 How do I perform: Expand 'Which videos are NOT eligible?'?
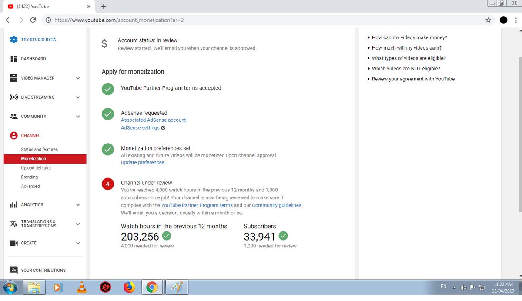click(x=404, y=69)
